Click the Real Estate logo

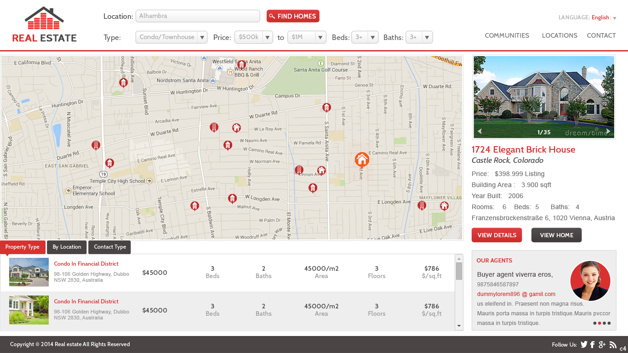(44, 25)
